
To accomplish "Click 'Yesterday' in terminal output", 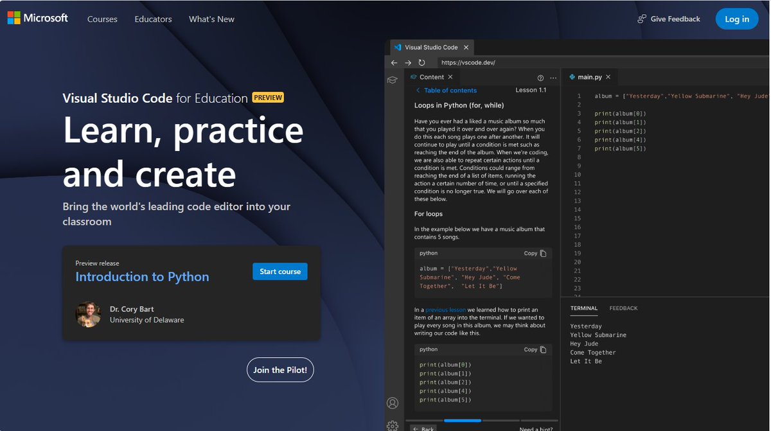I will point(586,326).
